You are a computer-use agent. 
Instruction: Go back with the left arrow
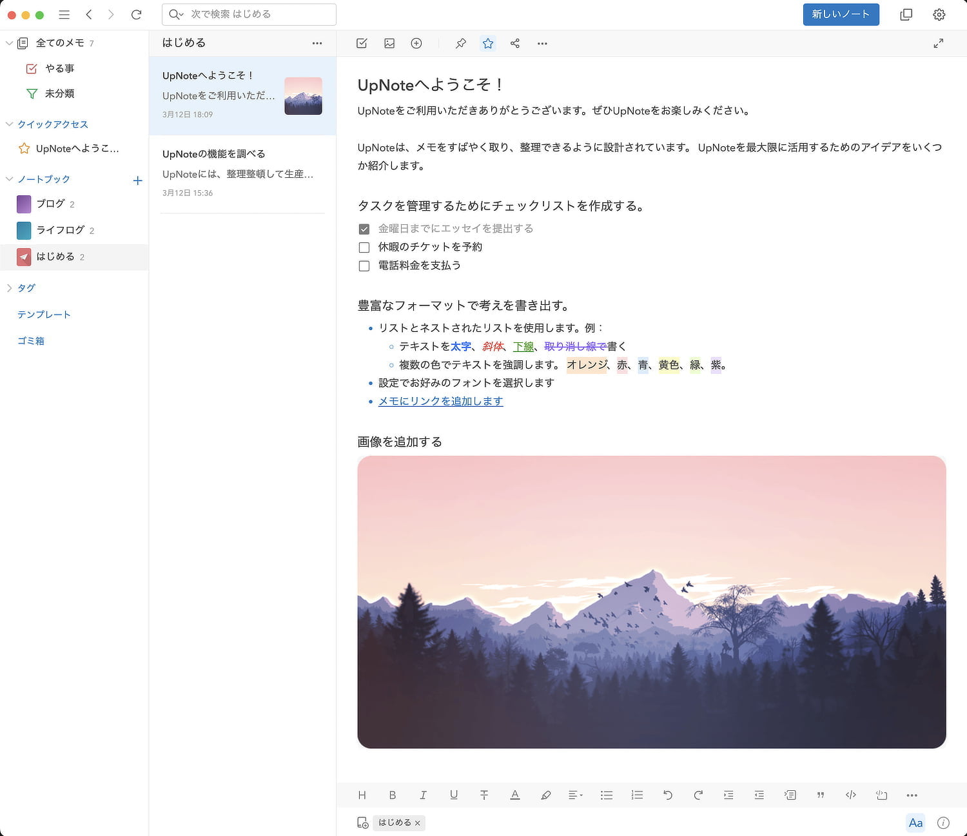click(x=89, y=14)
